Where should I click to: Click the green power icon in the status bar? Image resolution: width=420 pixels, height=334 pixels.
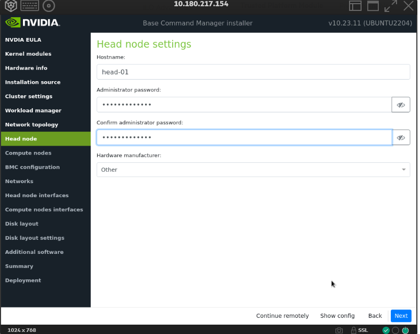[x=405, y=330]
